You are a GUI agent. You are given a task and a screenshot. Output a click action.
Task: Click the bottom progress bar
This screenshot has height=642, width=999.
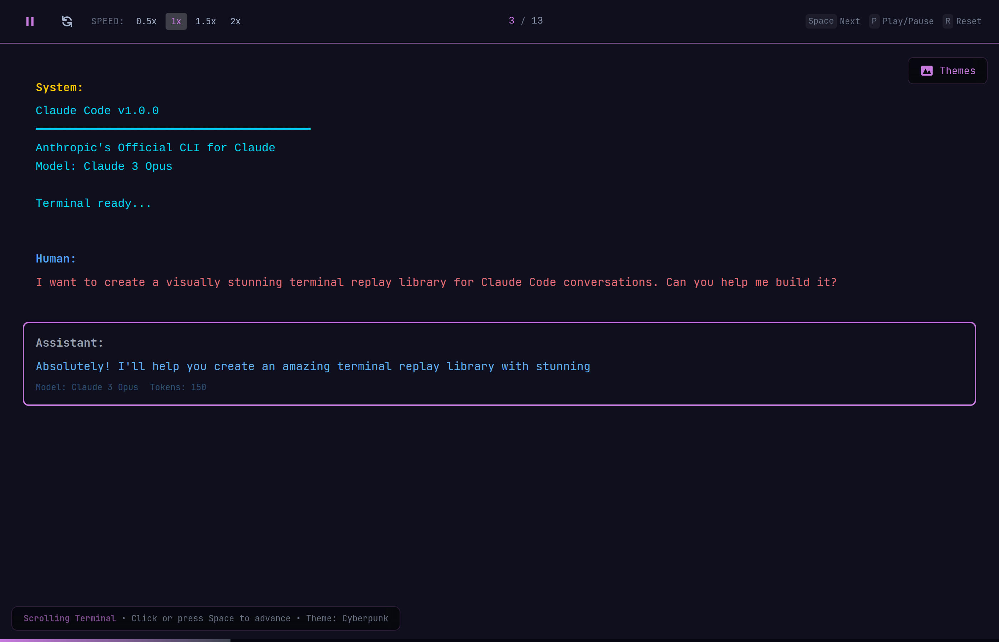pos(499,640)
